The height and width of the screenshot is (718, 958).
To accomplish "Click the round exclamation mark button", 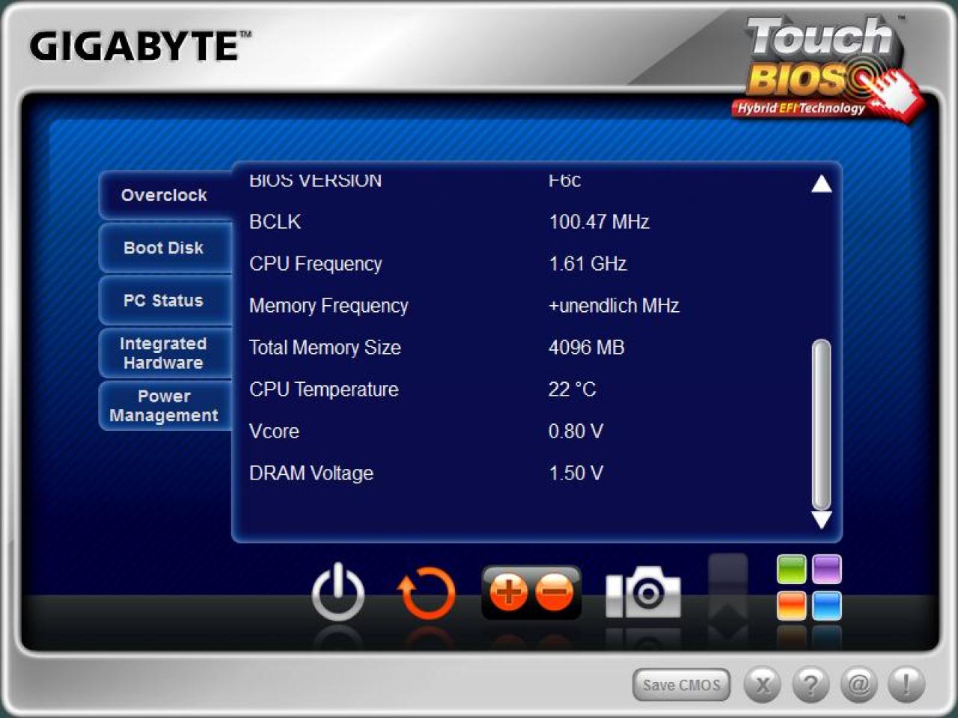I will pos(906,684).
